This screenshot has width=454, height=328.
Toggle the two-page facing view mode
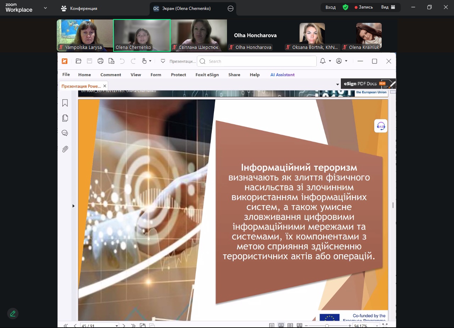pyautogui.click(x=290, y=326)
